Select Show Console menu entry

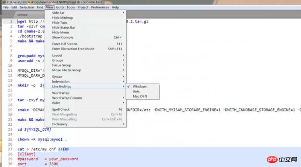coord(86,38)
